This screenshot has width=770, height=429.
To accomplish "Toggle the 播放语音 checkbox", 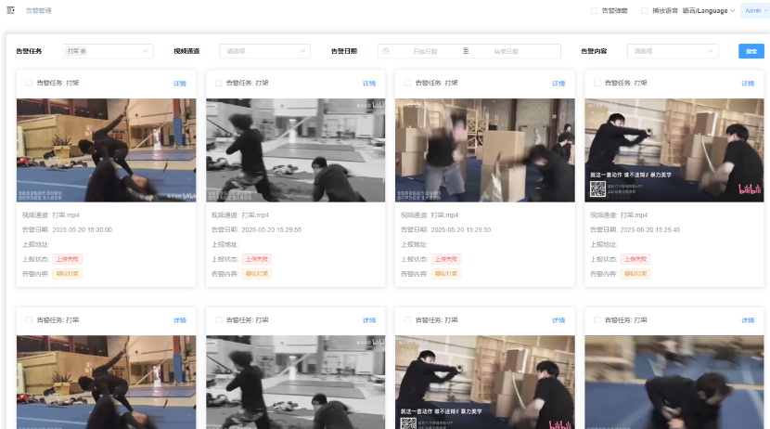I will (644, 10).
